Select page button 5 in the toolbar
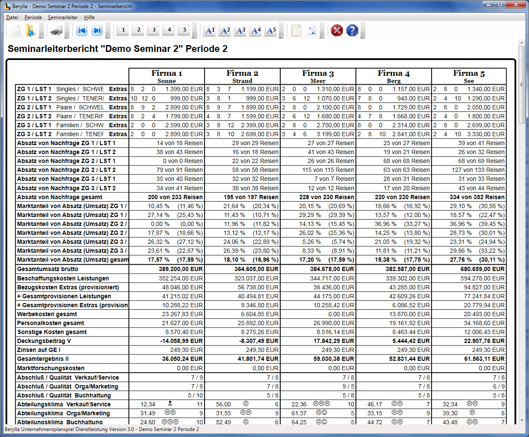 click(x=185, y=30)
